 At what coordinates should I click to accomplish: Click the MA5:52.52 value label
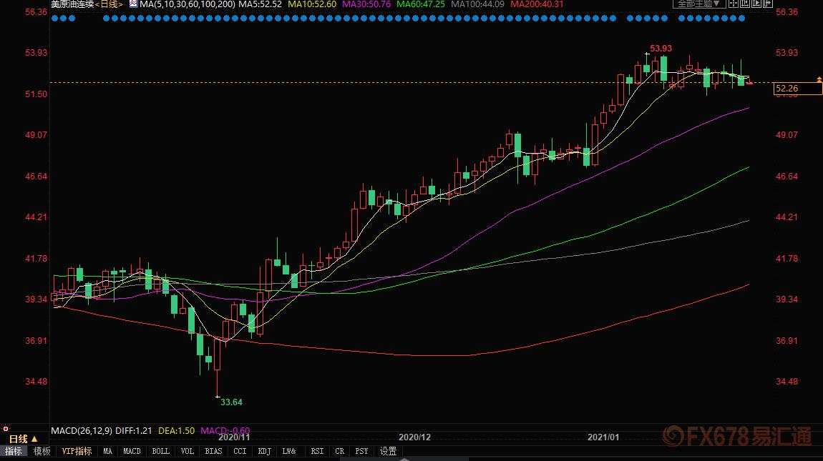pyautogui.click(x=260, y=4)
